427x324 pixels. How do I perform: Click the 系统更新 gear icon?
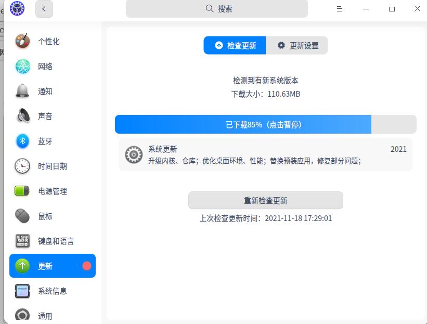click(134, 154)
